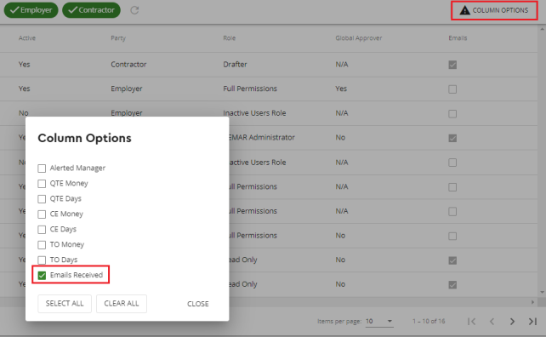The image size is (546, 337).
Task: Check the QTE Money column option
Action: (42, 184)
